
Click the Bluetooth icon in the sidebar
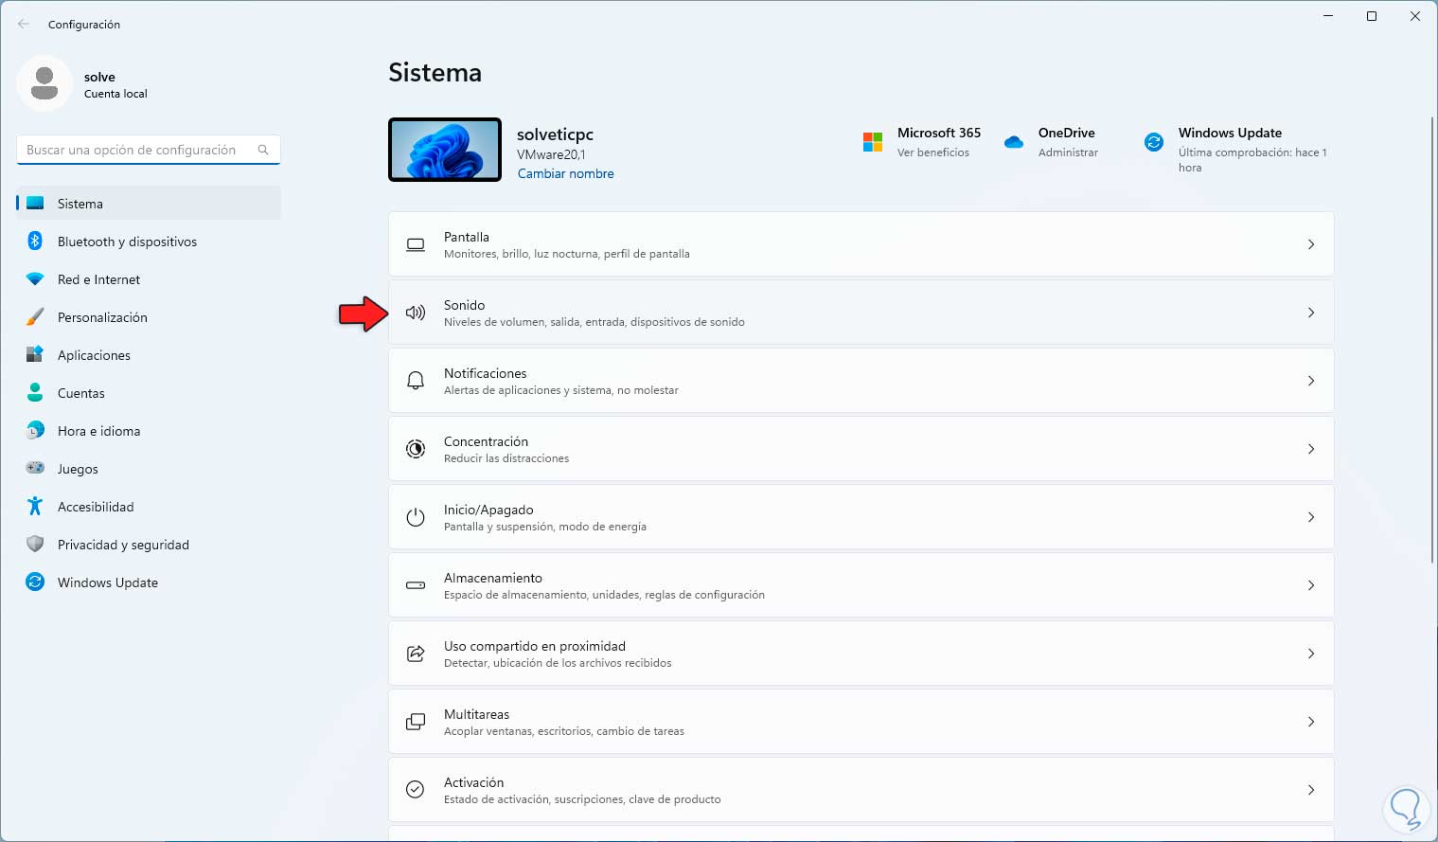(35, 242)
